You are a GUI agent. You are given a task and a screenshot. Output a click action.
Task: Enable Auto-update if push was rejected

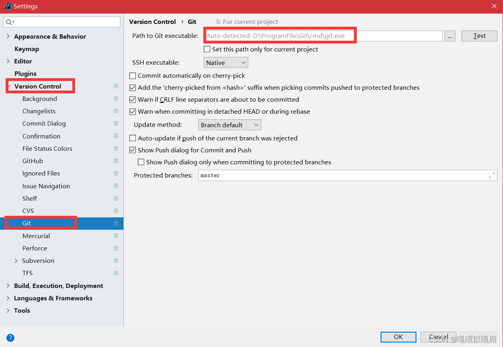(133, 138)
